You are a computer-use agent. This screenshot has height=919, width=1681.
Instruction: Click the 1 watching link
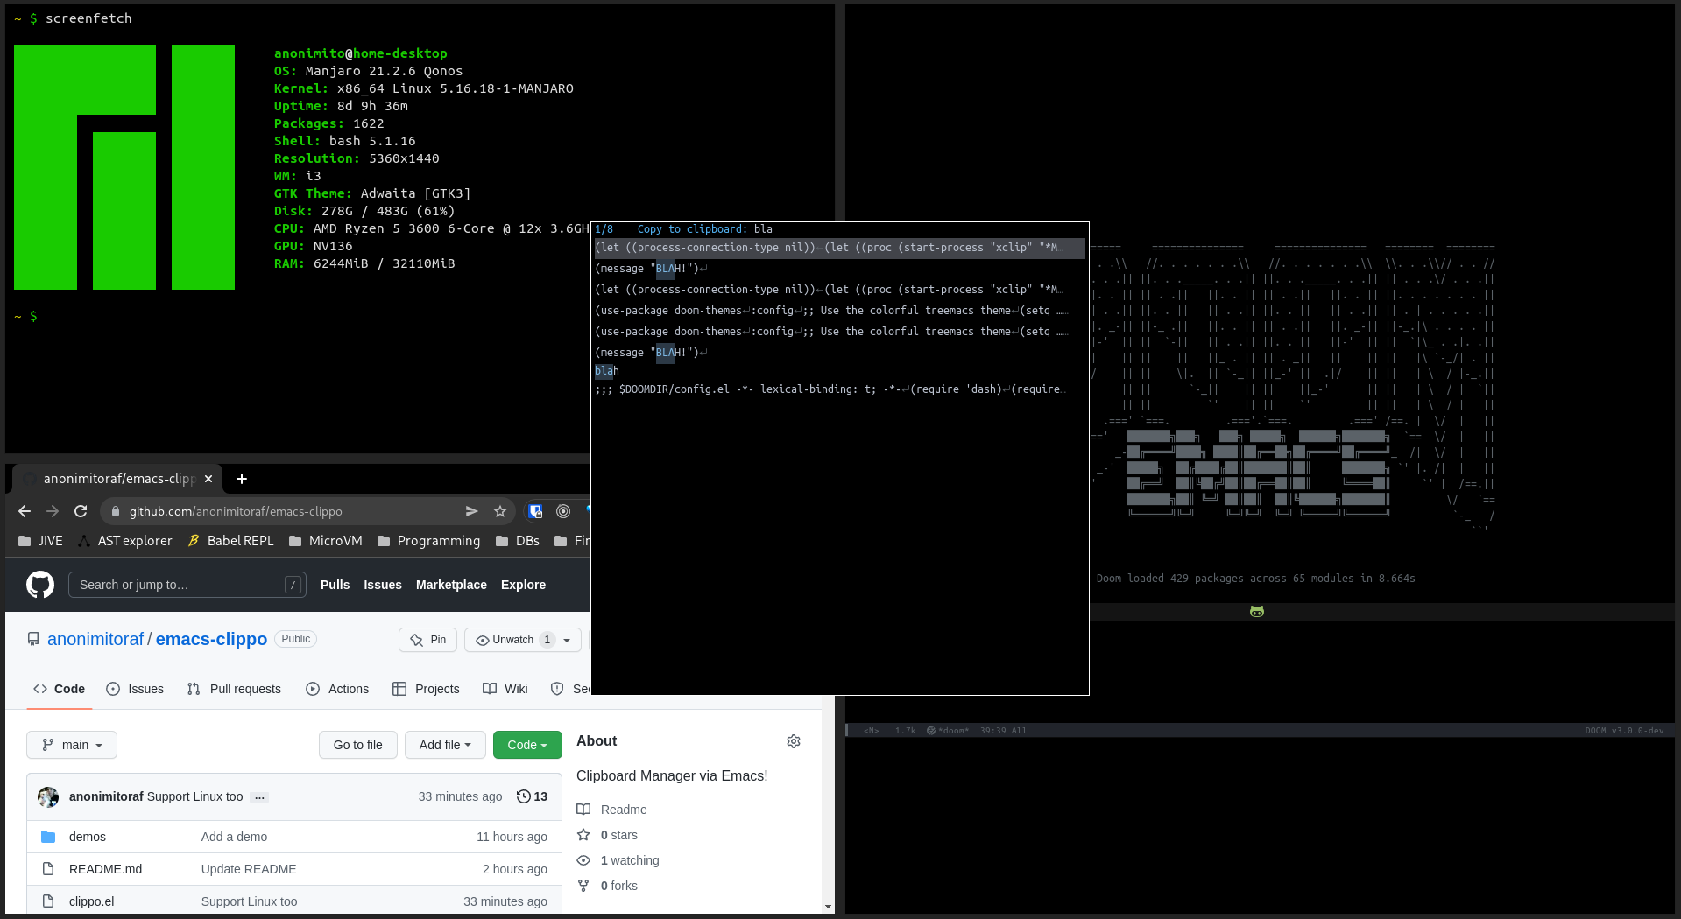coord(630,860)
